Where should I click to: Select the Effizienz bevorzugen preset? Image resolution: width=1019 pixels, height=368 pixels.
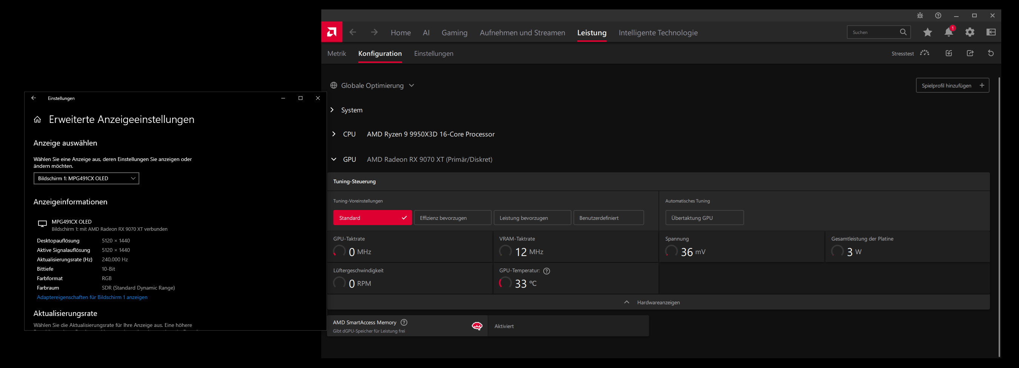click(x=453, y=218)
